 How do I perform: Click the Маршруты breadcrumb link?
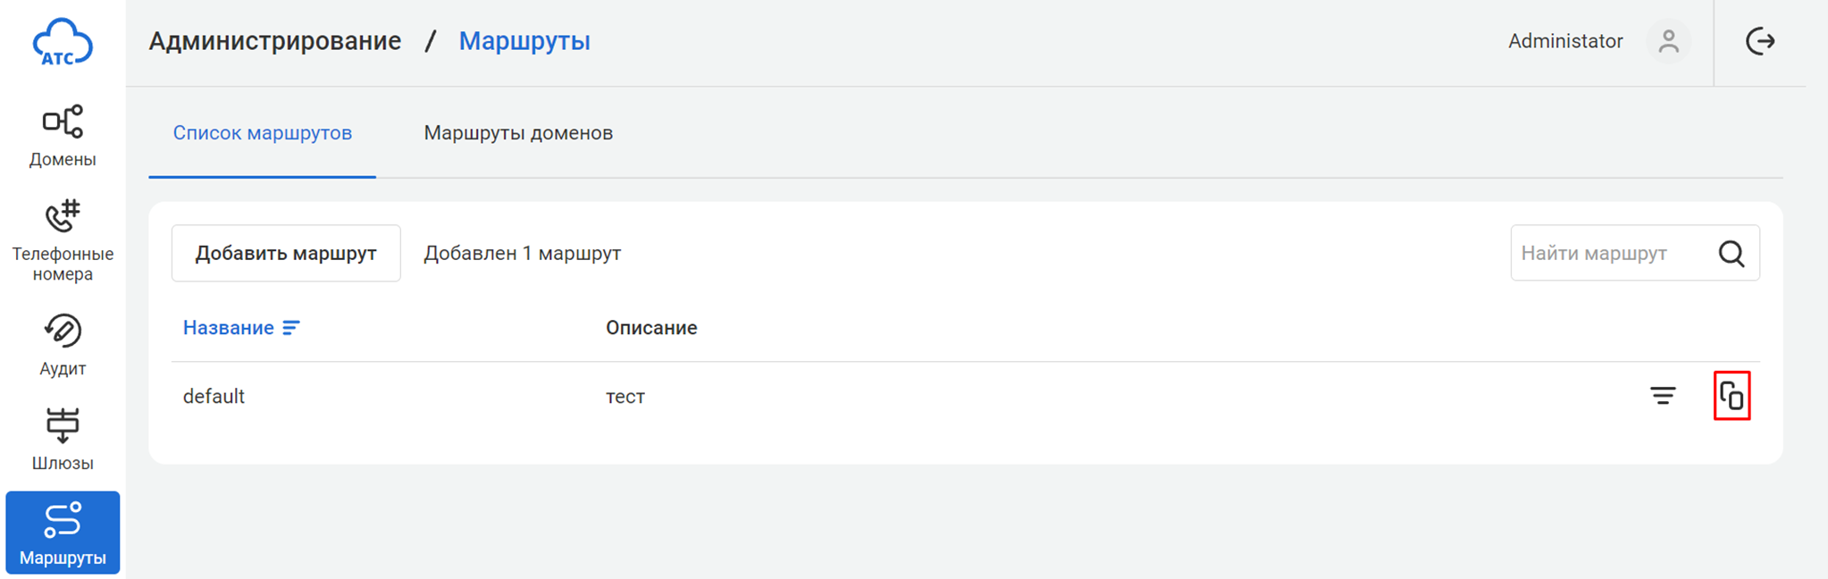pyautogui.click(x=524, y=41)
